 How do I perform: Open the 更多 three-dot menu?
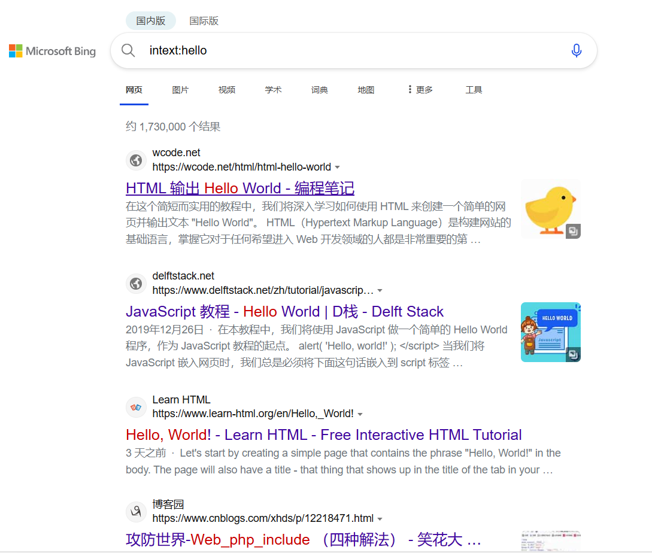tap(420, 90)
